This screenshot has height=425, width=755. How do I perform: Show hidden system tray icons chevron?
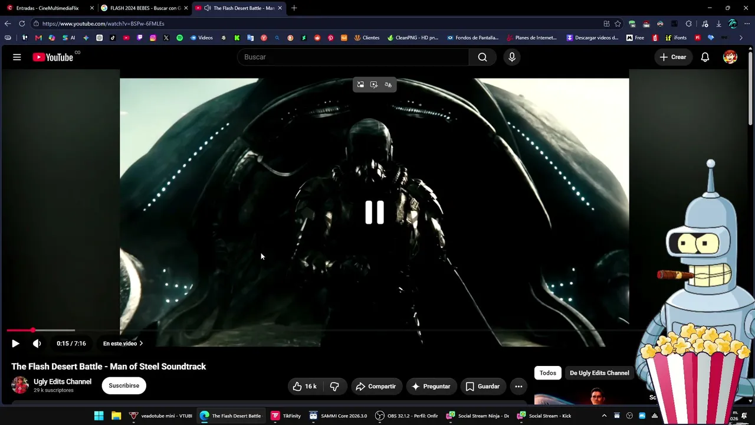click(604, 416)
